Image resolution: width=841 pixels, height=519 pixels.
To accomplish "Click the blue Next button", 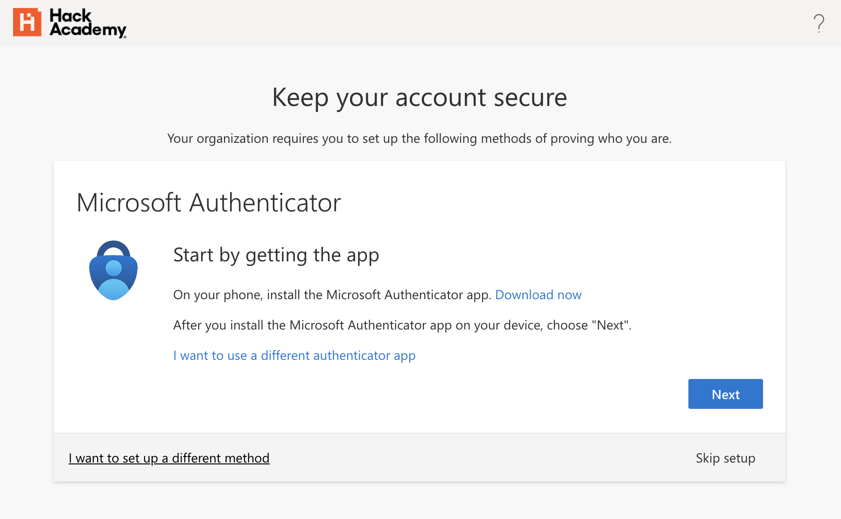I will tap(725, 394).
